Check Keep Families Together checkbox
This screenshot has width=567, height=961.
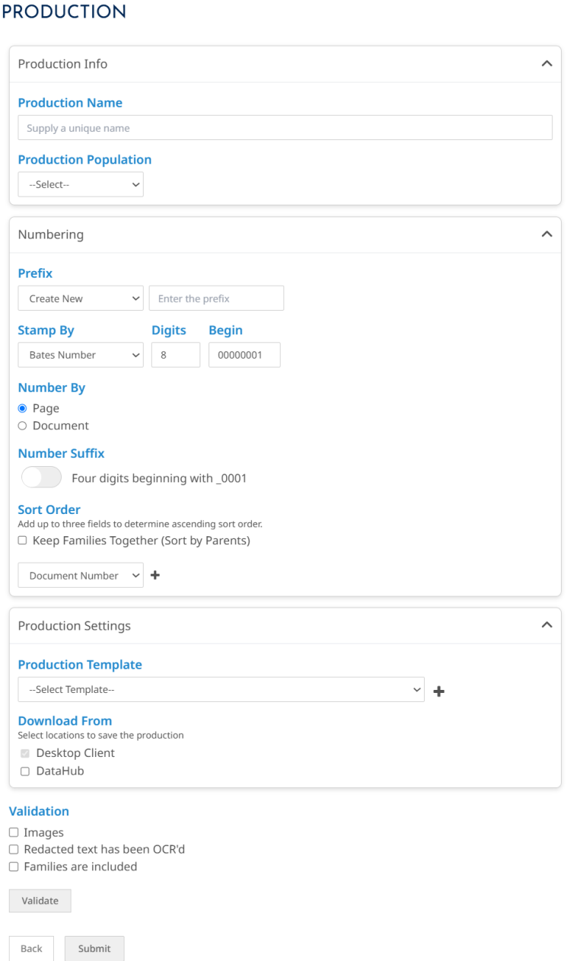(22, 541)
